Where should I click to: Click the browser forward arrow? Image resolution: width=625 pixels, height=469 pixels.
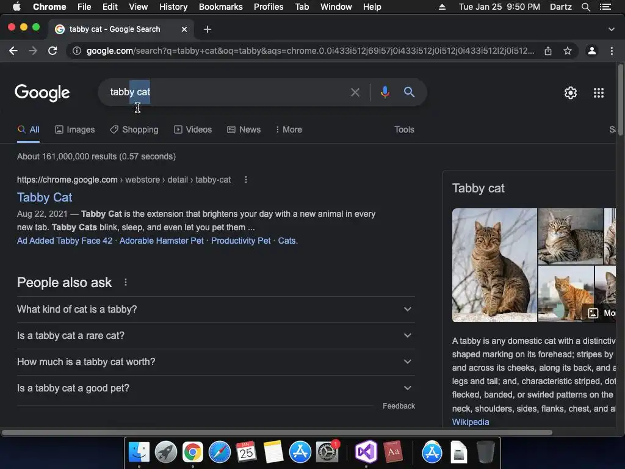(33, 51)
